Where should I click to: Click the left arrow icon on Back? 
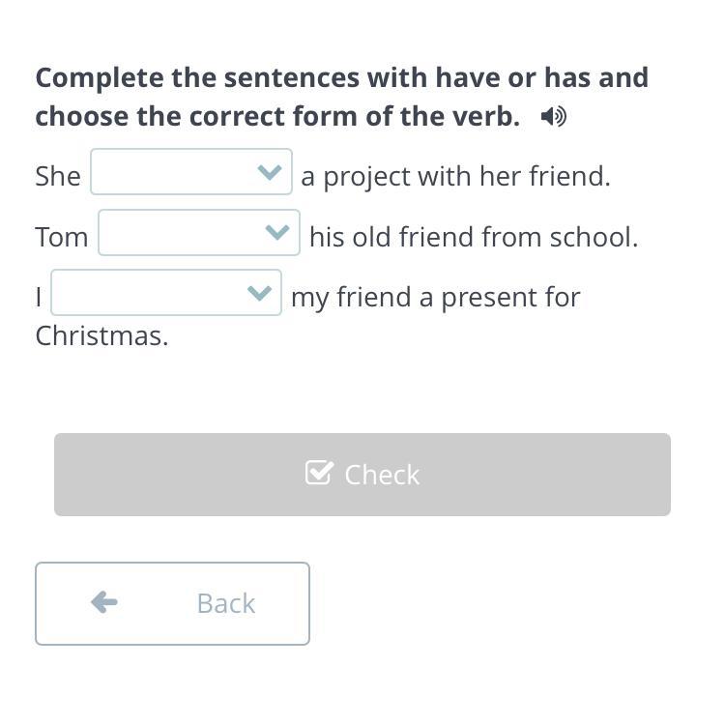point(104,602)
